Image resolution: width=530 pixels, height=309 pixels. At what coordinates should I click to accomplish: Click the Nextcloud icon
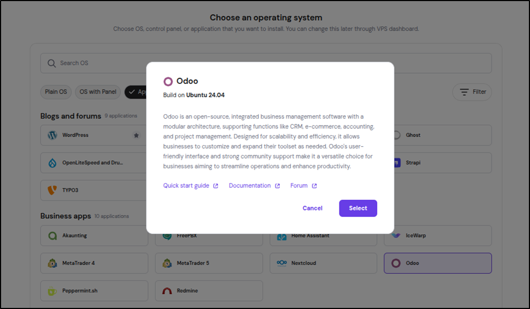click(x=282, y=264)
